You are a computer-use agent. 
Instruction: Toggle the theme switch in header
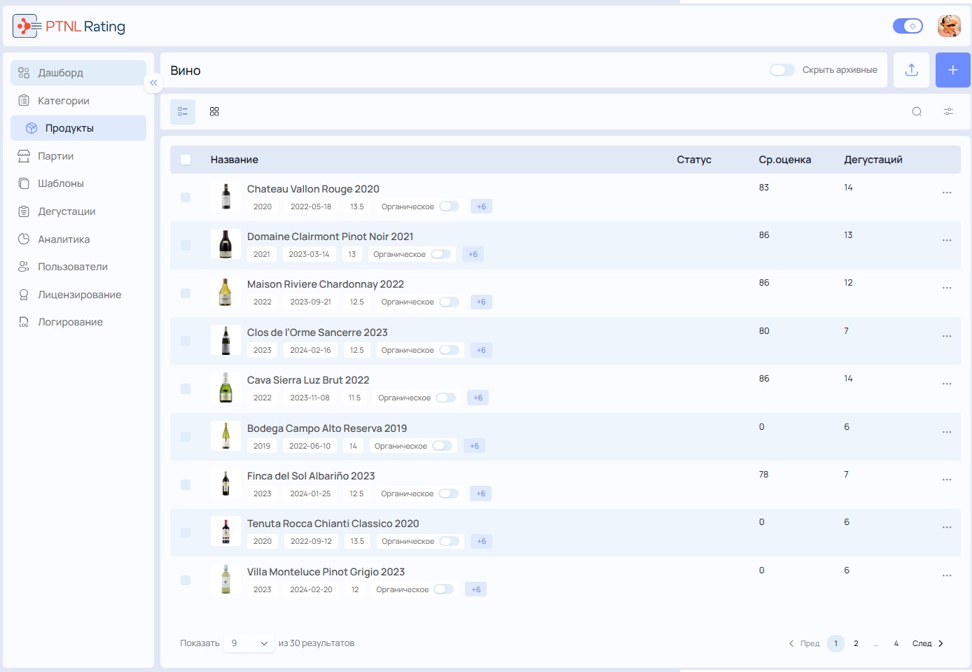[x=908, y=26]
